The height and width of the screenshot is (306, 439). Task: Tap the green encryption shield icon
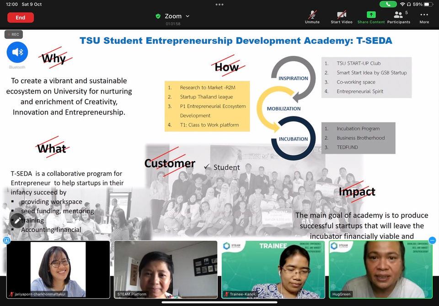(158, 16)
